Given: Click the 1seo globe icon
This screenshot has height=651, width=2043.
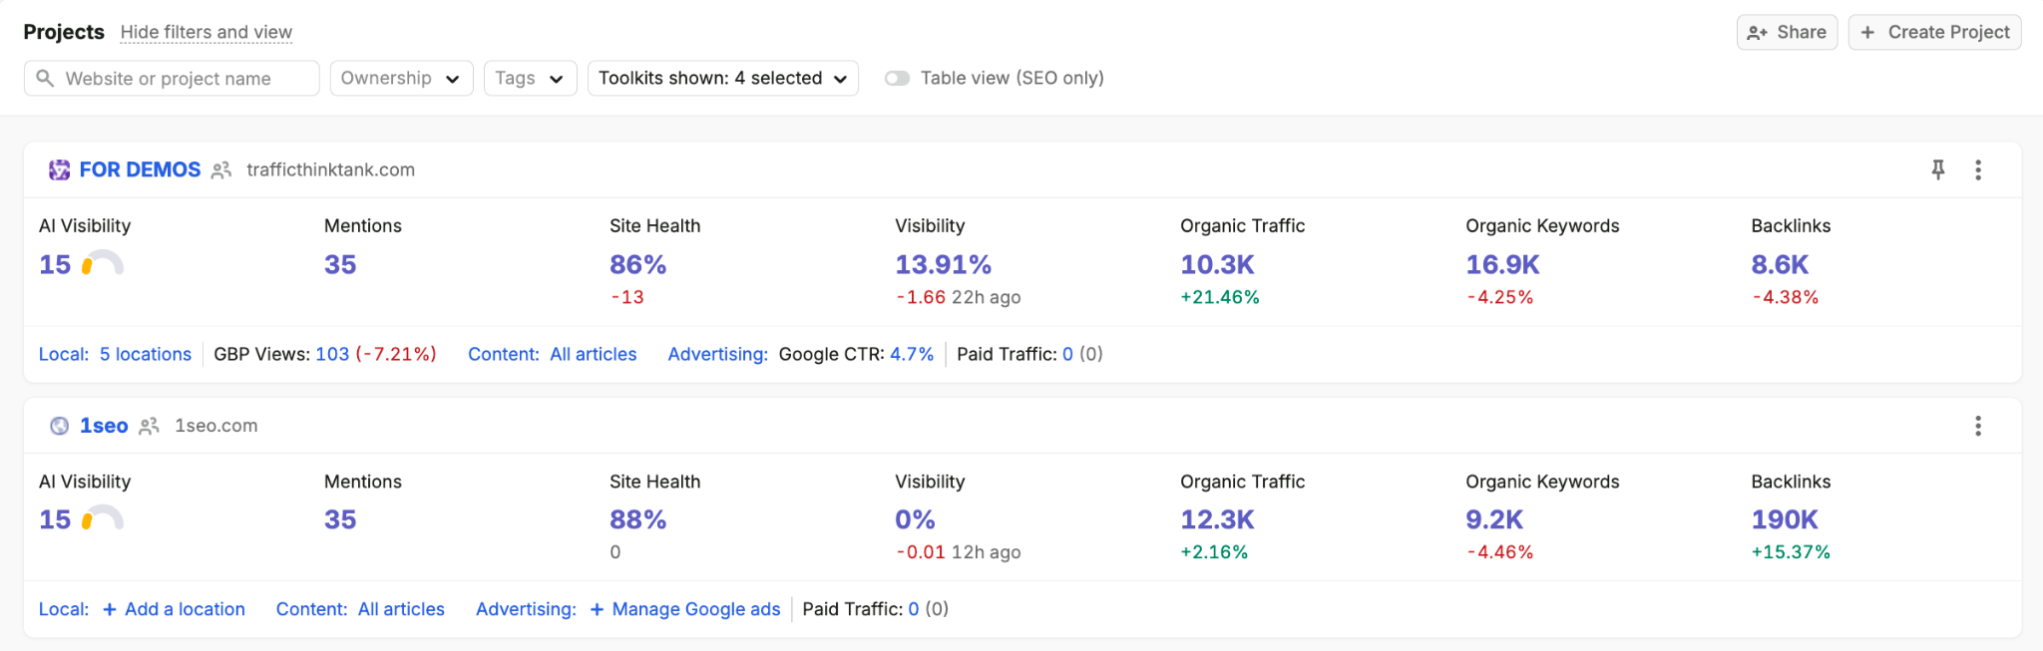Looking at the screenshot, I should coord(60,426).
